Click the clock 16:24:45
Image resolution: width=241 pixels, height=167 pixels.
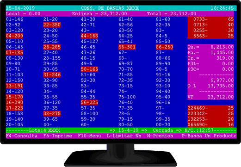pos(222,8)
